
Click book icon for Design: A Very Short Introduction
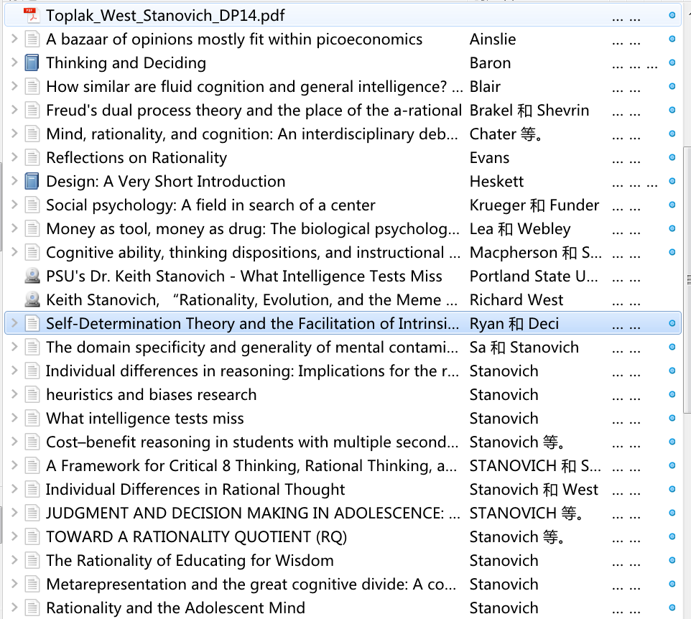click(32, 182)
